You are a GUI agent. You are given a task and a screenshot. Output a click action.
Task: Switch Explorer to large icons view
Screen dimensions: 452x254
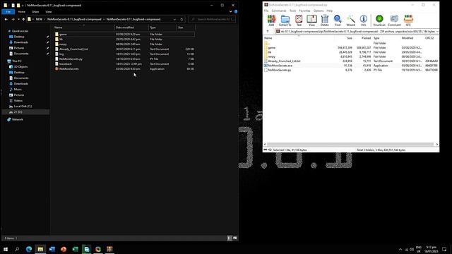coord(234,238)
